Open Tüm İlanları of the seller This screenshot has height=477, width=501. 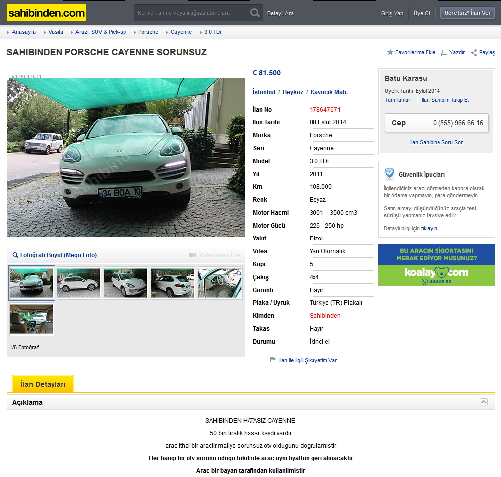[x=398, y=100]
